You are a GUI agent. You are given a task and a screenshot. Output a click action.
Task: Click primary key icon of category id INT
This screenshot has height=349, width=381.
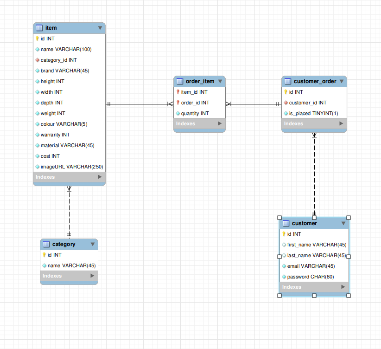point(44,255)
